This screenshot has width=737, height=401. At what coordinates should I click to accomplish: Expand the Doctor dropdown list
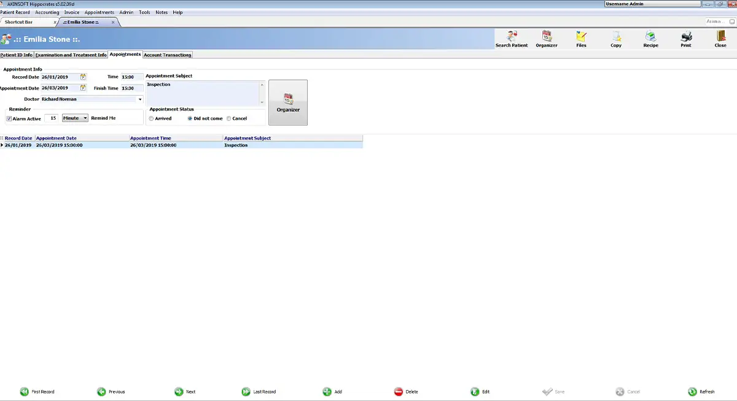[140, 99]
